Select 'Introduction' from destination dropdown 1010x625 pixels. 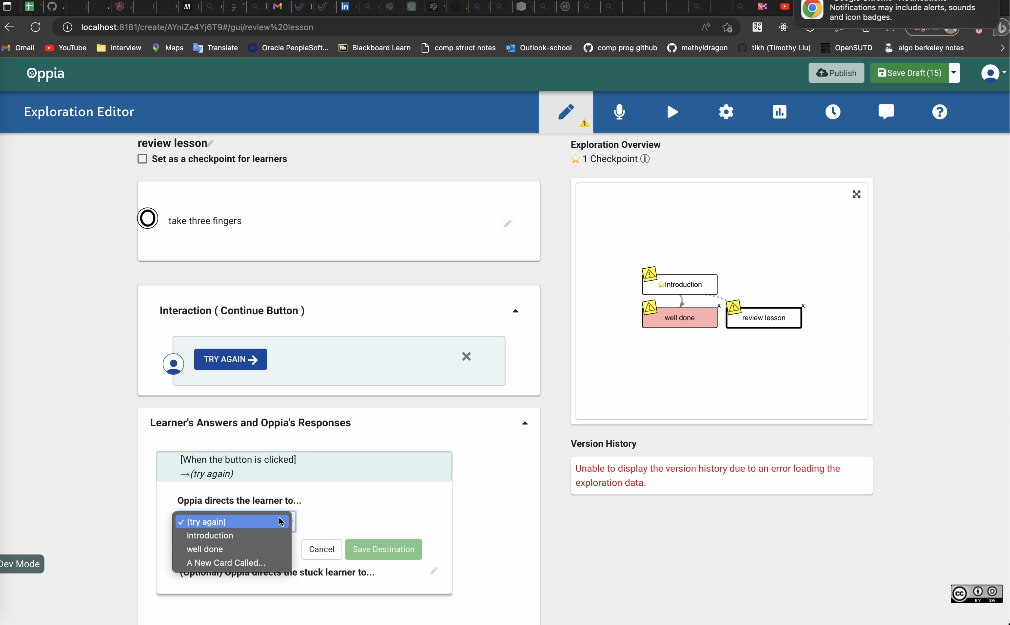click(210, 535)
